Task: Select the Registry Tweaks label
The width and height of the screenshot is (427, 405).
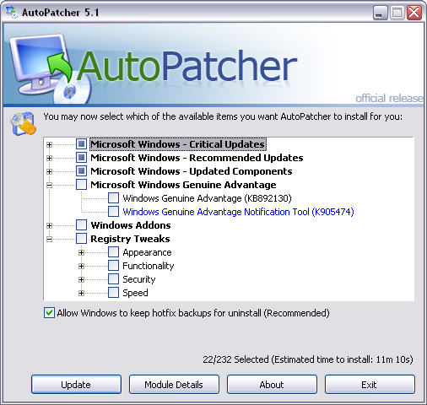Action: pos(130,239)
